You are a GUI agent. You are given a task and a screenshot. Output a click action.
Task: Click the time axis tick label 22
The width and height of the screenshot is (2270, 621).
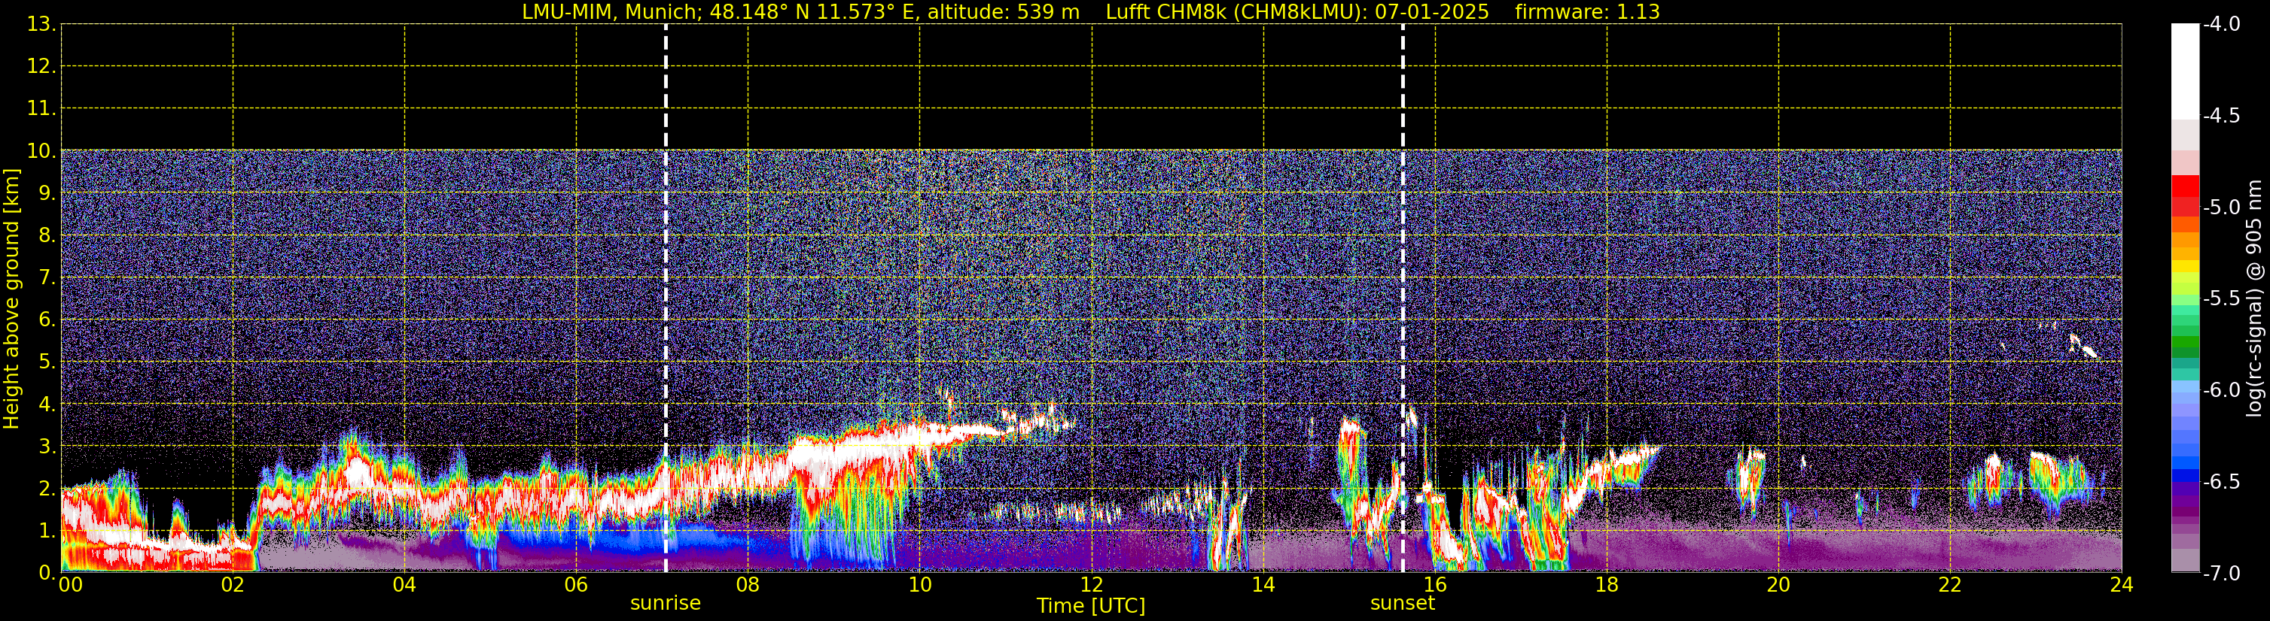1950,585
